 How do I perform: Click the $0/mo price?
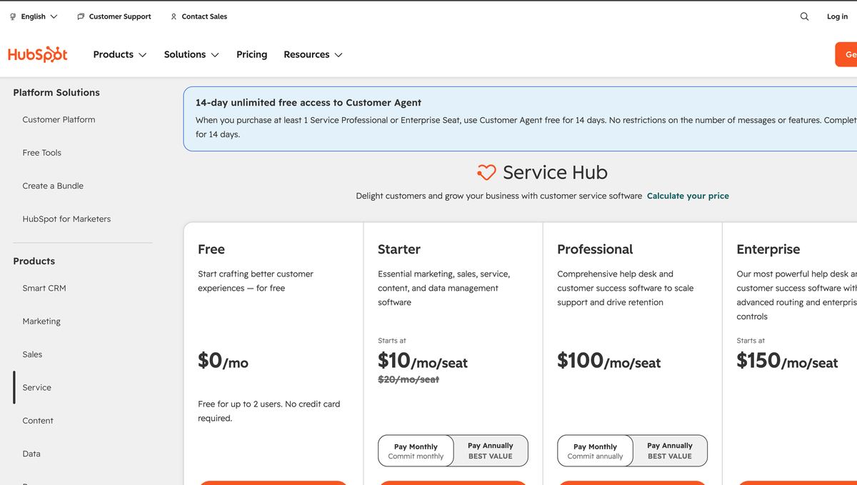tap(223, 360)
